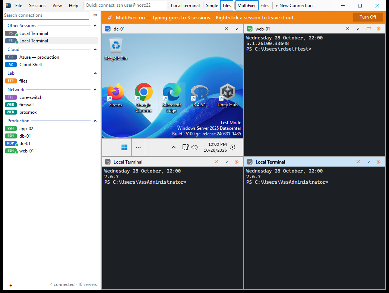Screen dimensions: 389x293
Task: Collapse the Lab group chevron
Action: click(95, 73)
